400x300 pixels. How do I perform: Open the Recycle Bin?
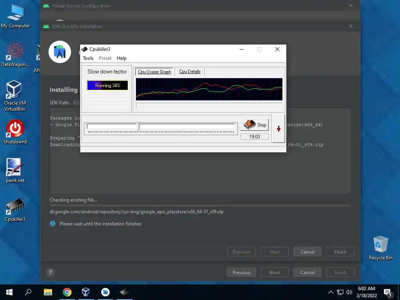pos(380,248)
